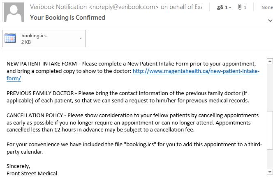
Task: Click the "Front Street Medical" signature text
Action: (x=32, y=173)
